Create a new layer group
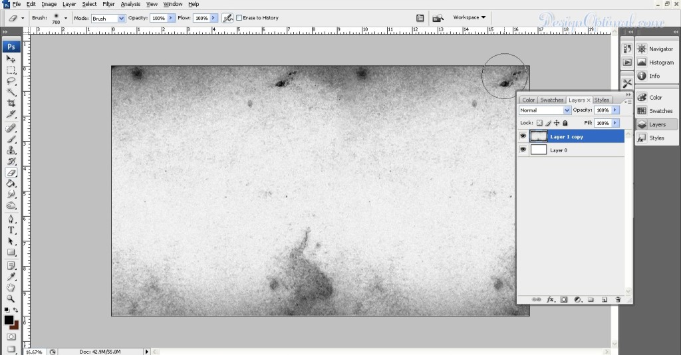The image size is (681, 355). (591, 299)
